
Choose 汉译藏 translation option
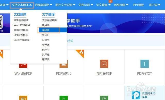click(x=46, y=55)
